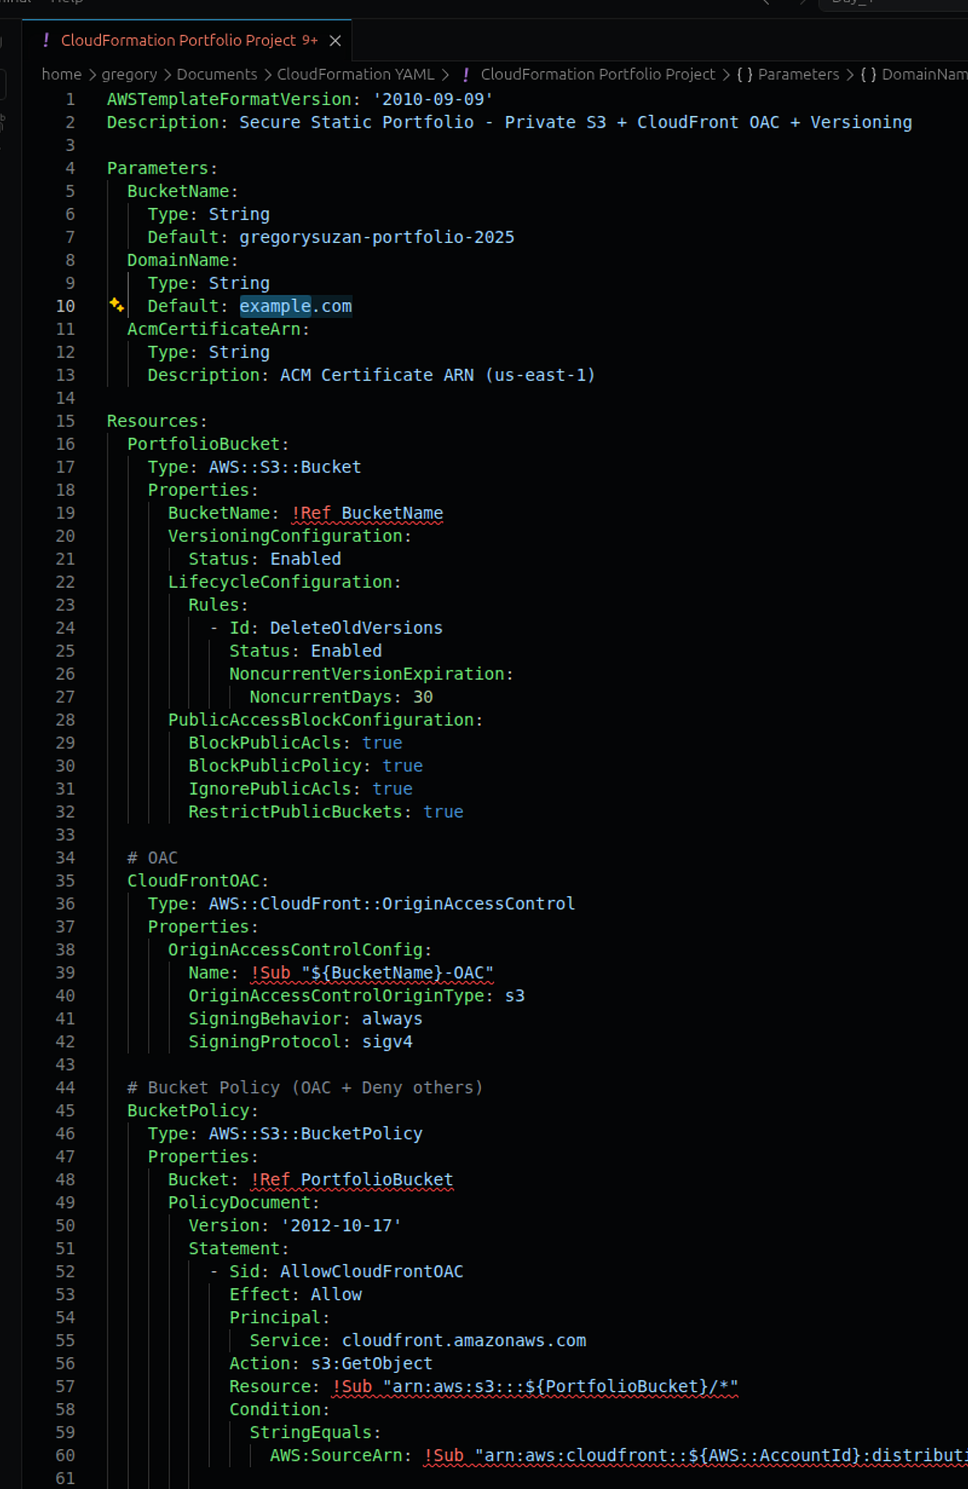
Task: Click 'VersioningConfiguration:' on line 20
Action: pyautogui.click(x=290, y=536)
